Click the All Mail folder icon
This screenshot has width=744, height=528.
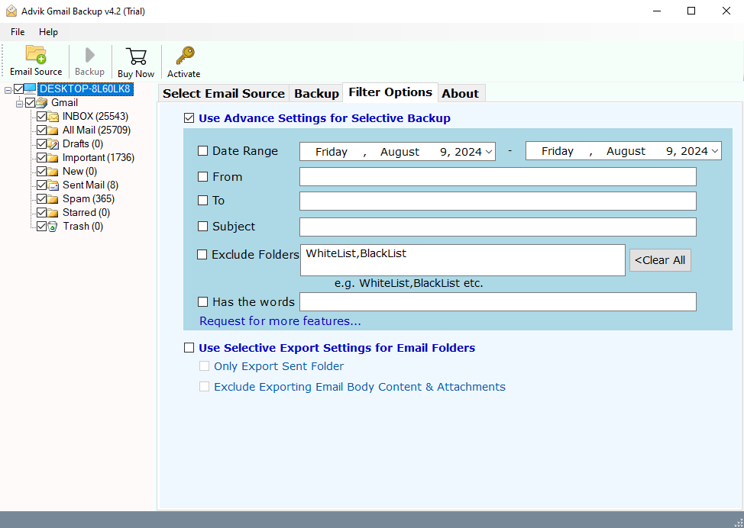pyautogui.click(x=53, y=130)
